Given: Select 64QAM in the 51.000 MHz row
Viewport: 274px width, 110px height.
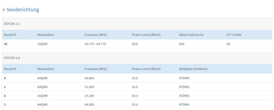Looking at the screenshot, I should (42, 87).
